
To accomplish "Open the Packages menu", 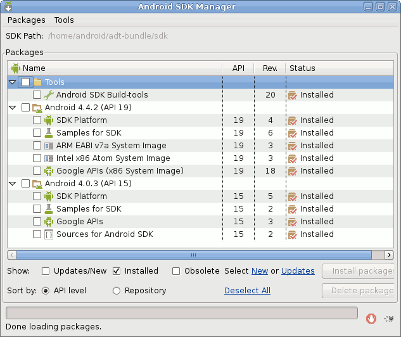I will [27, 20].
